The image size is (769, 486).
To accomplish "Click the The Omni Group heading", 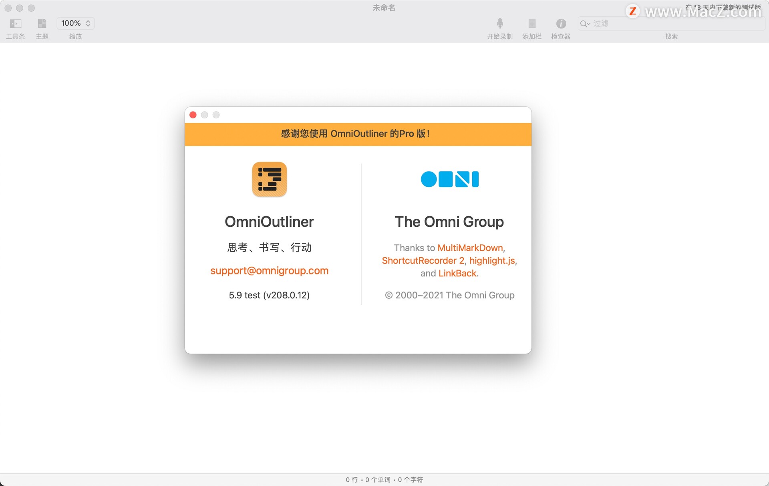I will 449,222.
